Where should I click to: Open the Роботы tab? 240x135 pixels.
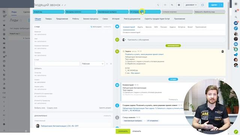click(76, 19)
